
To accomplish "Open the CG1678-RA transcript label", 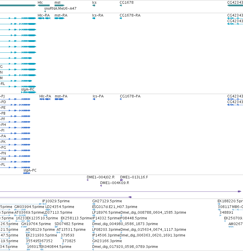I will (x=130, y=15).
